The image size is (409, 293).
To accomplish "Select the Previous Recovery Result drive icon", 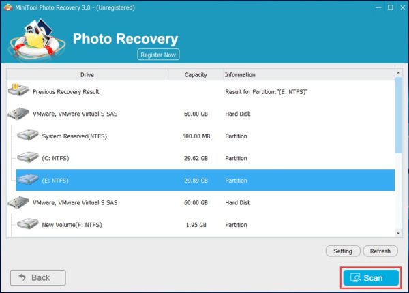I will pyautogui.click(x=18, y=90).
